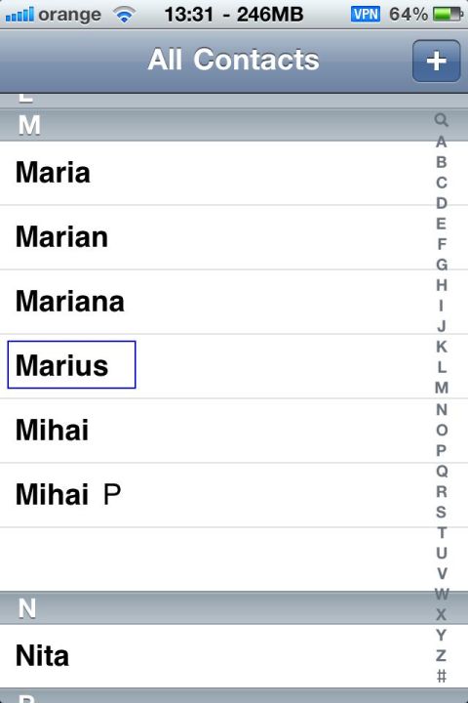Viewport: 468px width, 703px height.
Task: Tap the search magnifier in the index
Action: [x=441, y=120]
